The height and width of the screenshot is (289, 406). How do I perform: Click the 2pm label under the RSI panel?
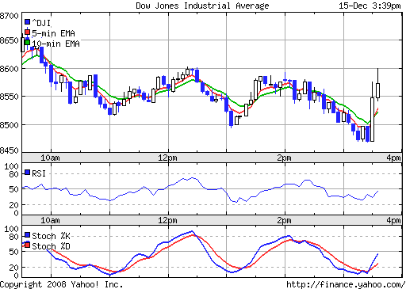(x=284, y=220)
